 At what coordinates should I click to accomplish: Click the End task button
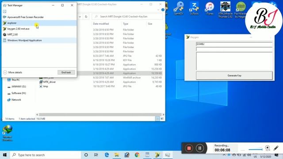66,72
